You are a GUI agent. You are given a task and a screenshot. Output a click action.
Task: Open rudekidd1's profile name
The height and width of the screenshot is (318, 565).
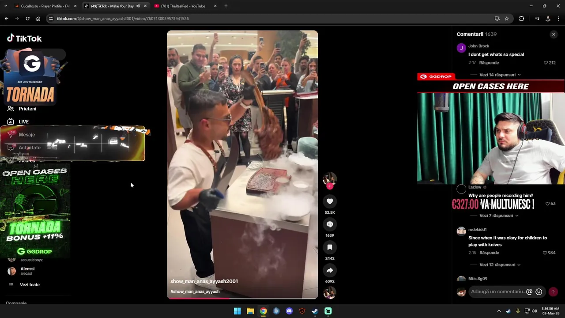tap(477, 230)
